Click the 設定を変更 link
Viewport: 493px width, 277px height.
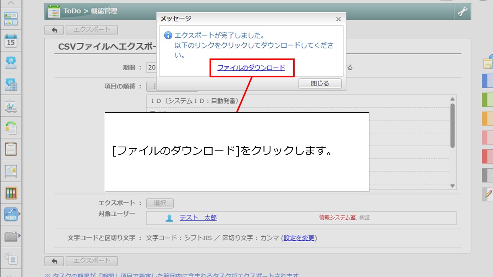(x=299, y=238)
